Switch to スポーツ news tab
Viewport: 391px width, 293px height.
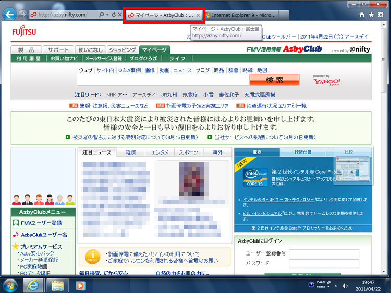coord(189,152)
